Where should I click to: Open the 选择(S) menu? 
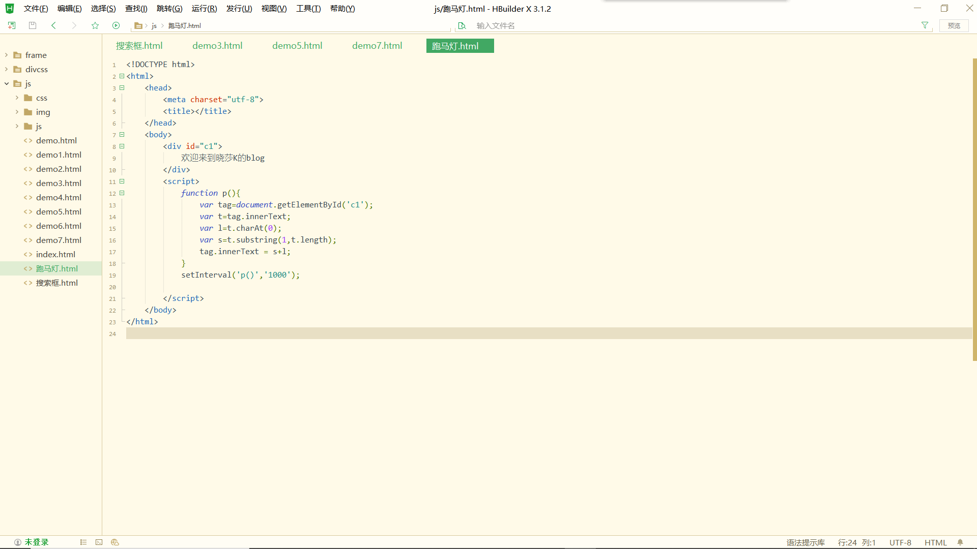click(x=103, y=9)
